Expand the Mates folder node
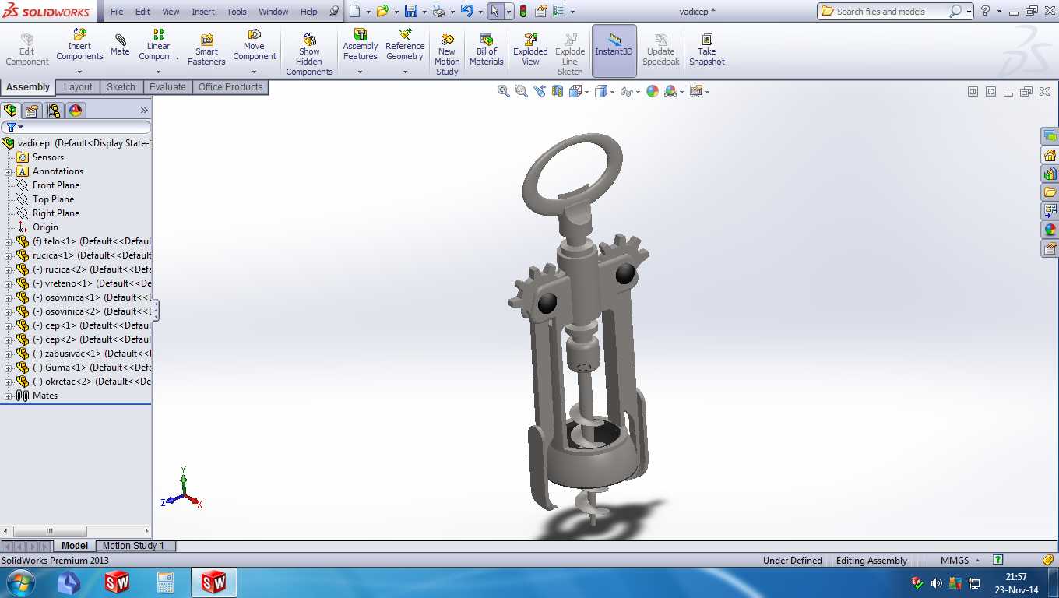This screenshot has width=1059, height=598. 9,396
